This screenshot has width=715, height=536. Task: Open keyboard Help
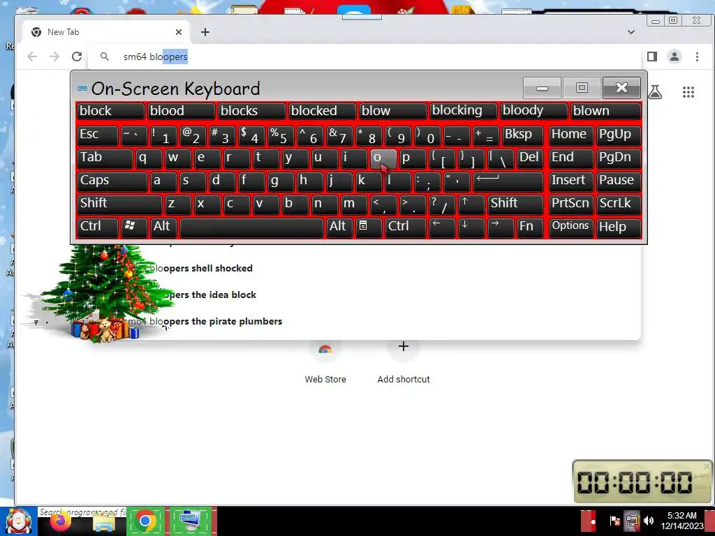click(619, 227)
